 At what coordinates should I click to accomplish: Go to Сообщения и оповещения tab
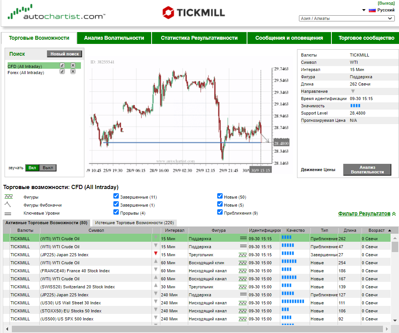click(289, 38)
